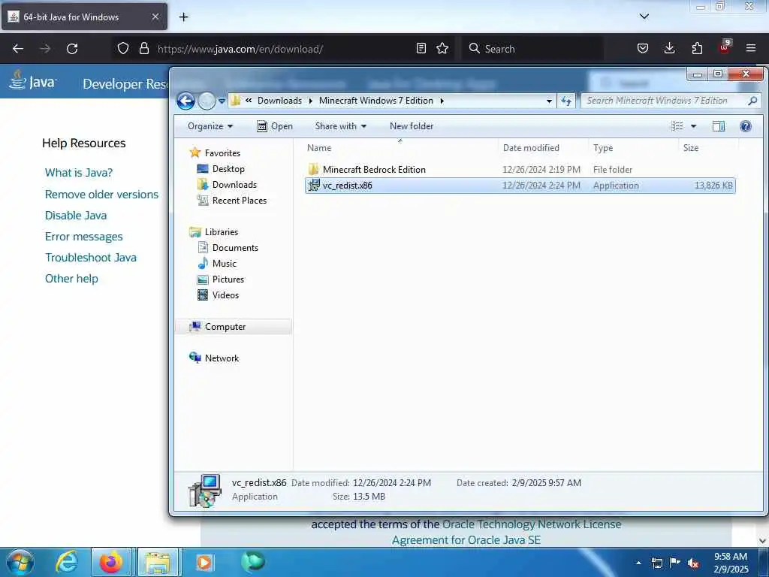Viewport: 769px width, 577px height.
Task: Select Computer in navigation pane
Action: pos(234,327)
